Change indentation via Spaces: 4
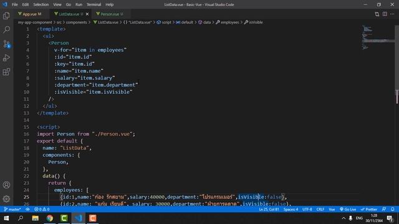The image size is (399, 224). coord(291,209)
